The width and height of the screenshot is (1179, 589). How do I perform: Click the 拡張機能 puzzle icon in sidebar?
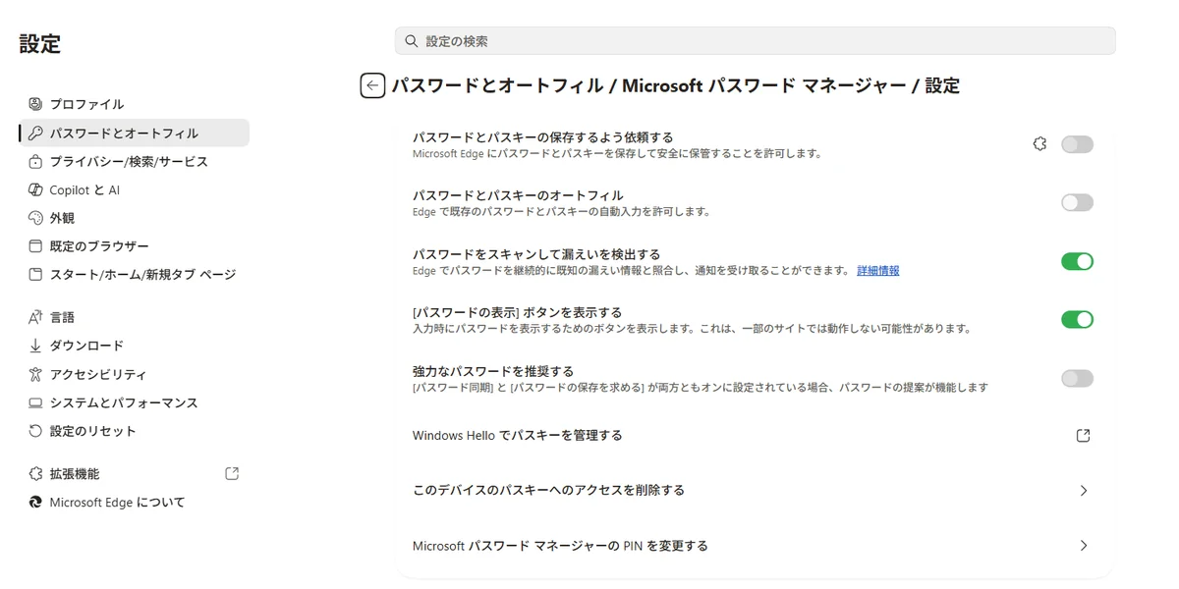[35, 474]
